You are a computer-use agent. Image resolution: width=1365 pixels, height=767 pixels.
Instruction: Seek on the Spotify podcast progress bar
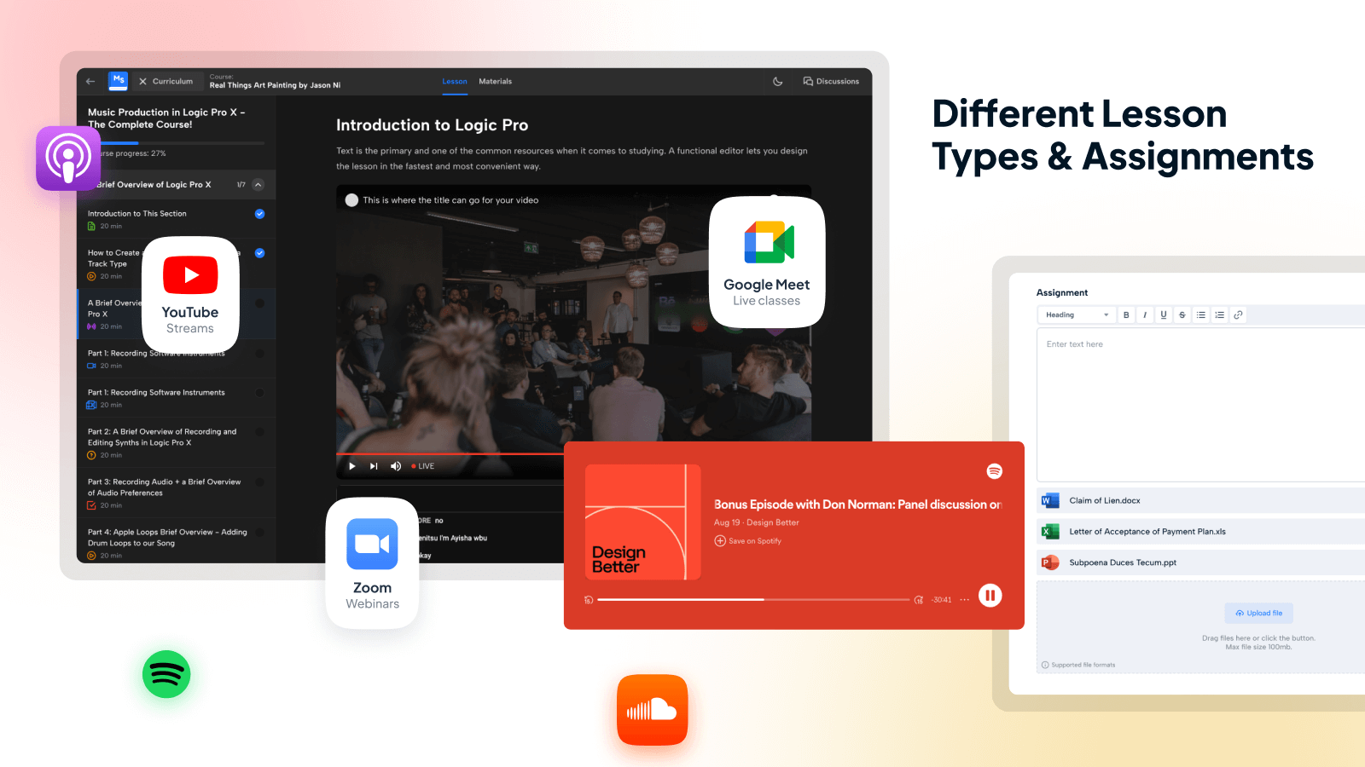[x=753, y=600]
